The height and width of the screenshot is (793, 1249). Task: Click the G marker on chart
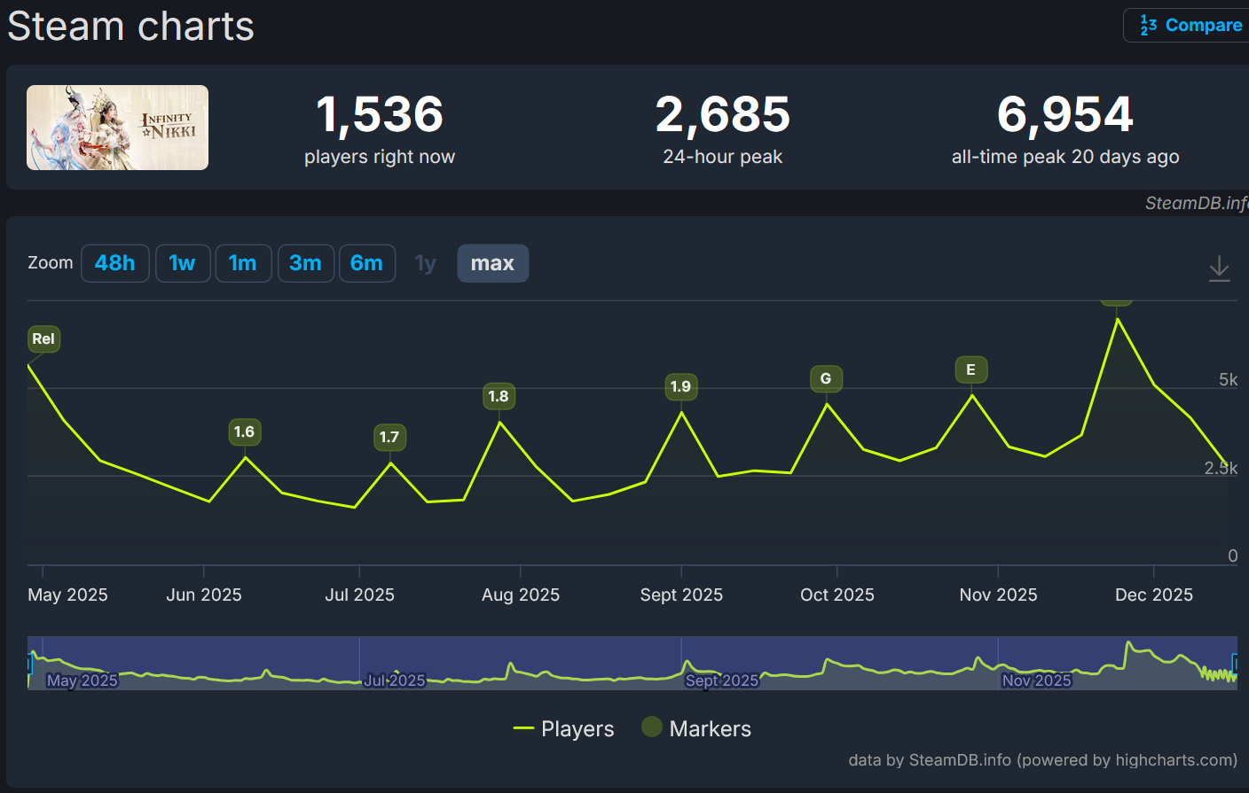[x=826, y=378]
